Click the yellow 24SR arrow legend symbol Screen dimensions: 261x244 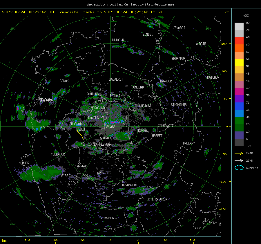pos(239,153)
